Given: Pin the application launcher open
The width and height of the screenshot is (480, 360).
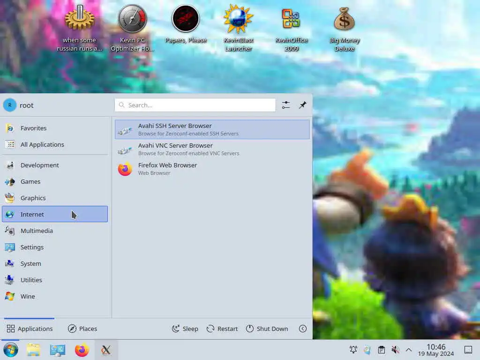Looking at the screenshot, I should pyautogui.click(x=302, y=105).
